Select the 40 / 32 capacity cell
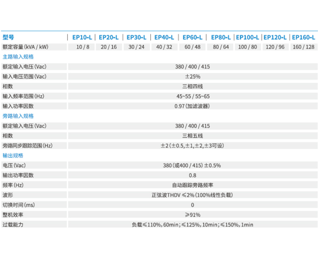The width and height of the screenshot is (318, 267). pos(164,47)
